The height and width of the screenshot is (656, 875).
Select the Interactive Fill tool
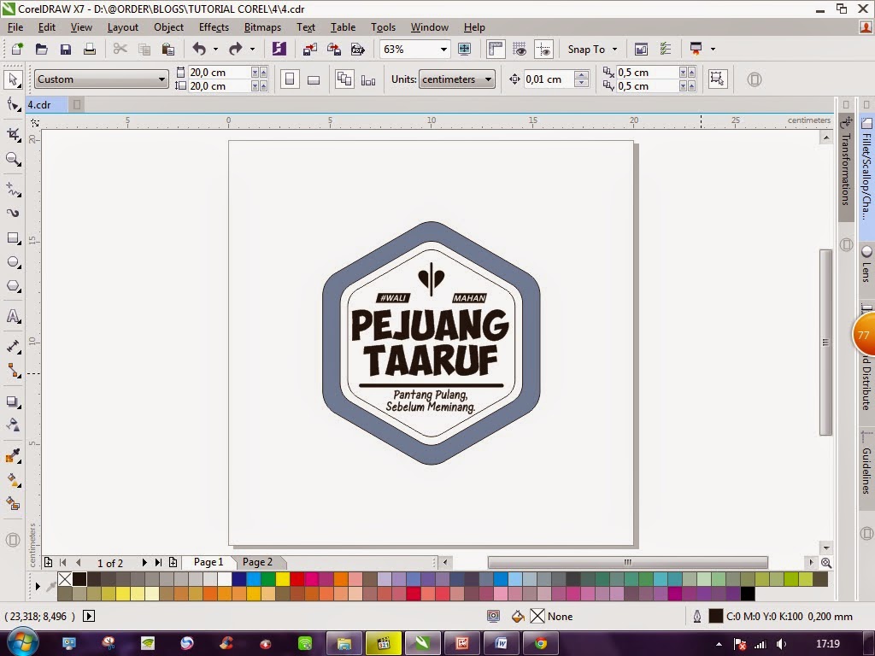point(13,480)
